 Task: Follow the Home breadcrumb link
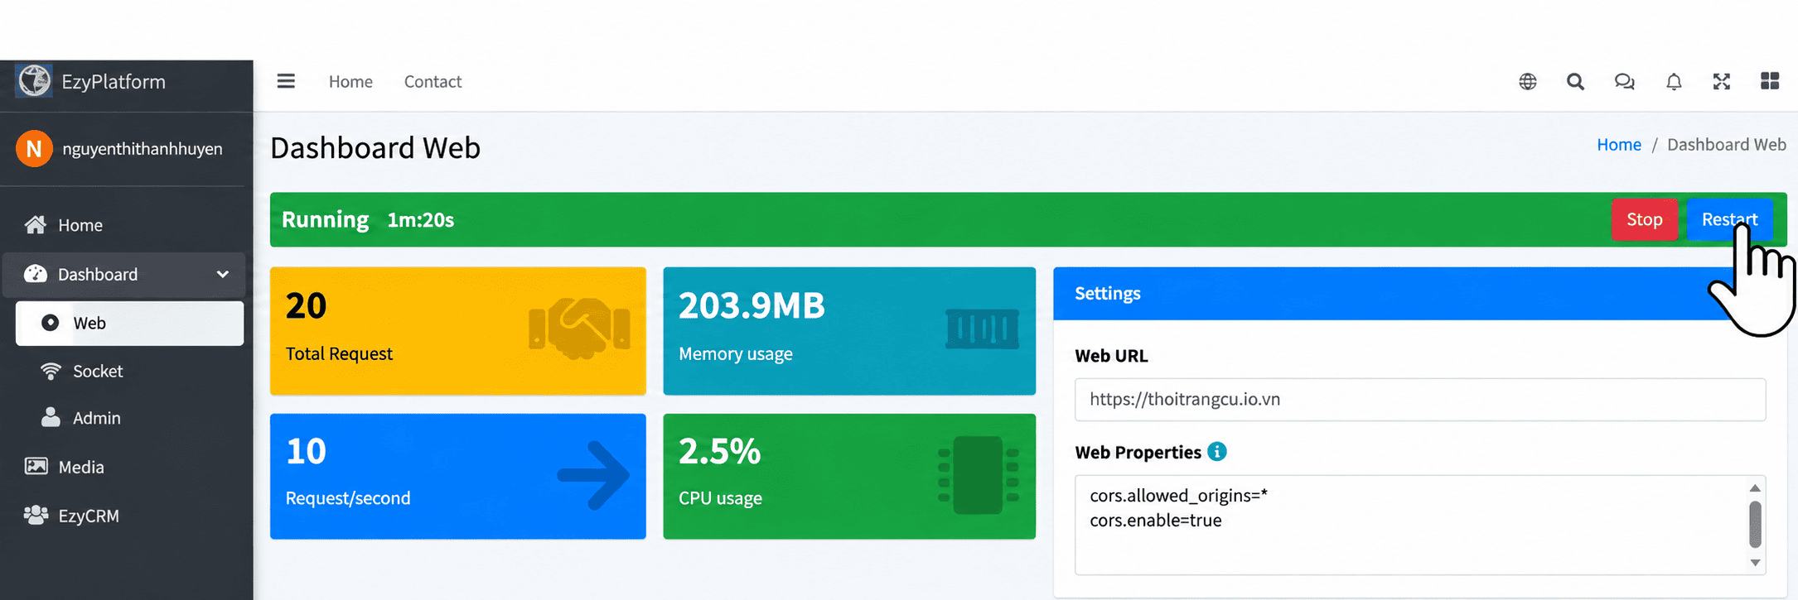pyautogui.click(x=1619, y=145)
